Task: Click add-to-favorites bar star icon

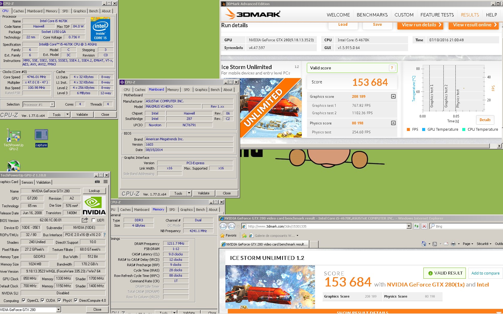Action: click(x=244, y=235)
